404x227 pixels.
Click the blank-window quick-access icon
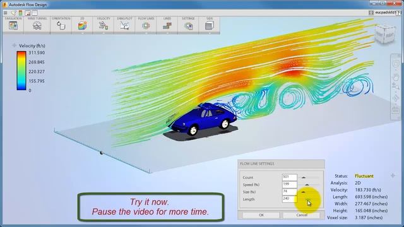(x=35, y=13)
